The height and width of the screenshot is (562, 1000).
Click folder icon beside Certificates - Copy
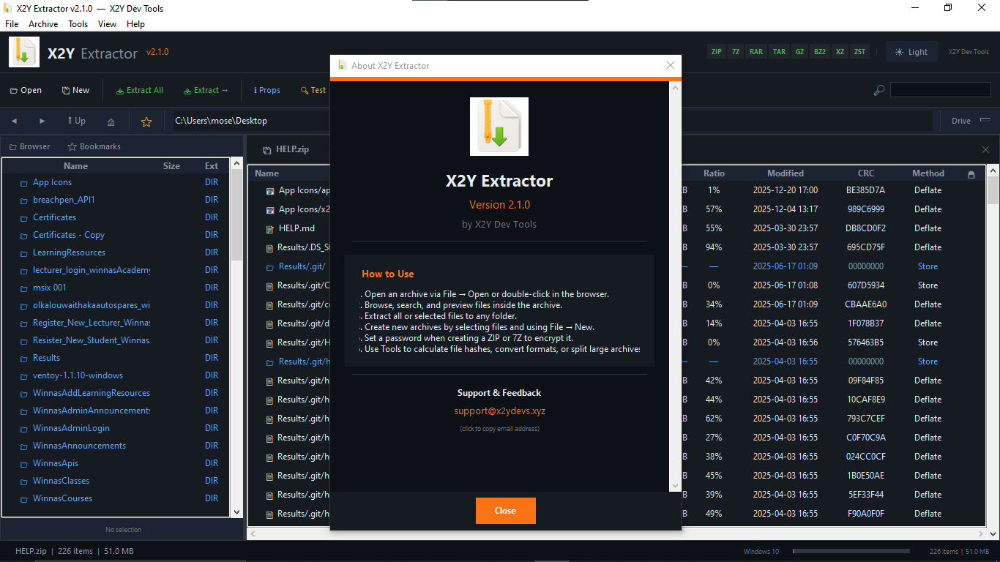pyautogui.click(x=24, y=236)
